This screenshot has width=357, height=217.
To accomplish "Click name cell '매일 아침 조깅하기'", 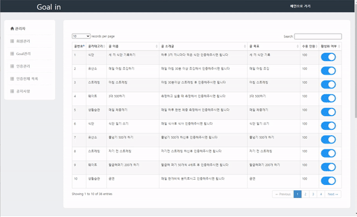I will [121, 69].
